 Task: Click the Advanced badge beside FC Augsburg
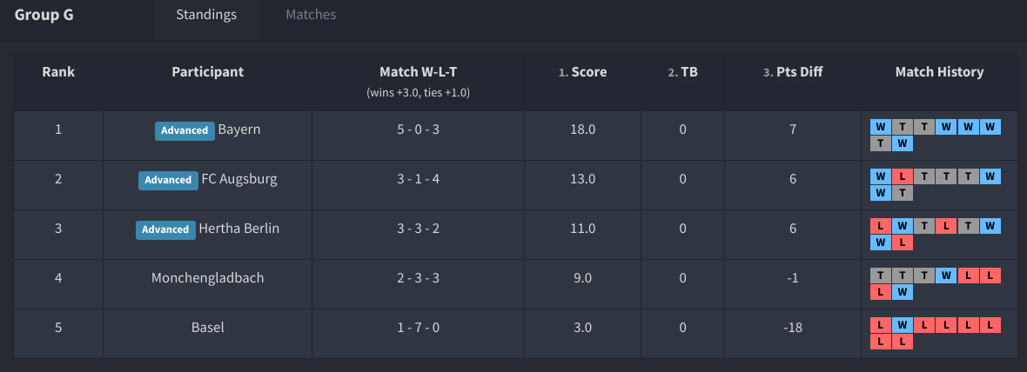click(x=168, y=180)
